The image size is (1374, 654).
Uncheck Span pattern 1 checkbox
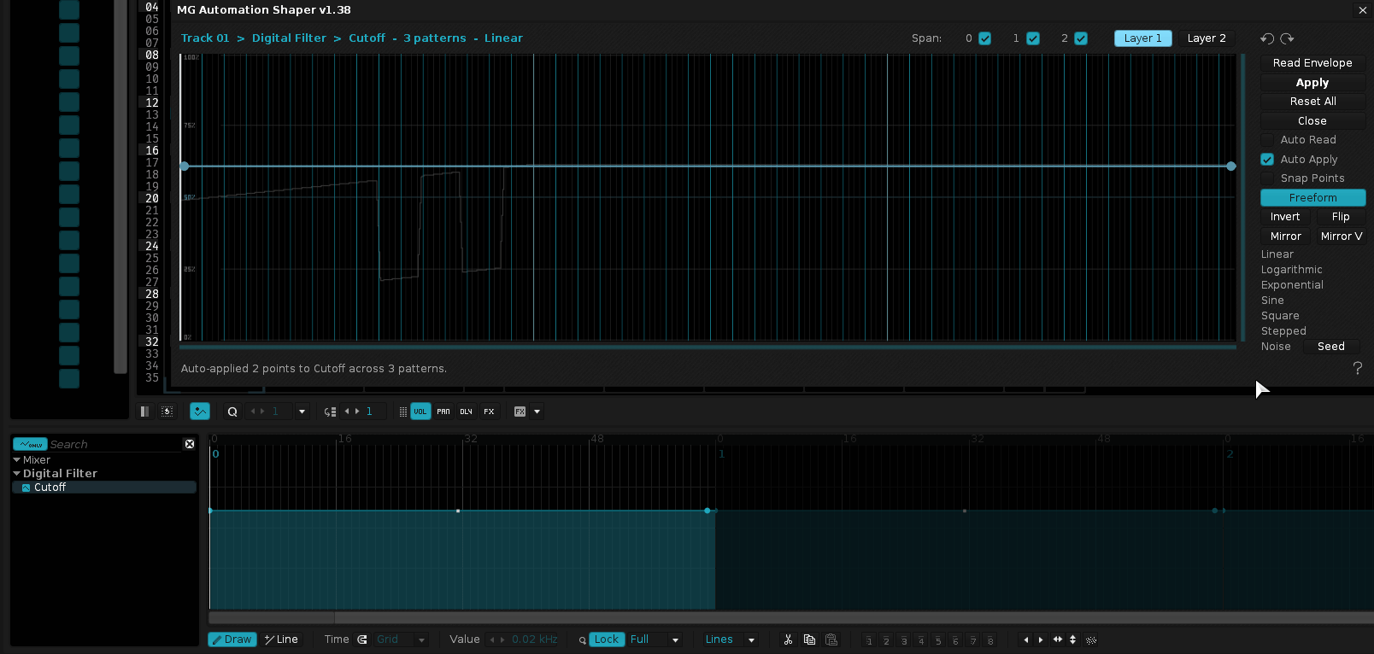(x=1033, y=38)
